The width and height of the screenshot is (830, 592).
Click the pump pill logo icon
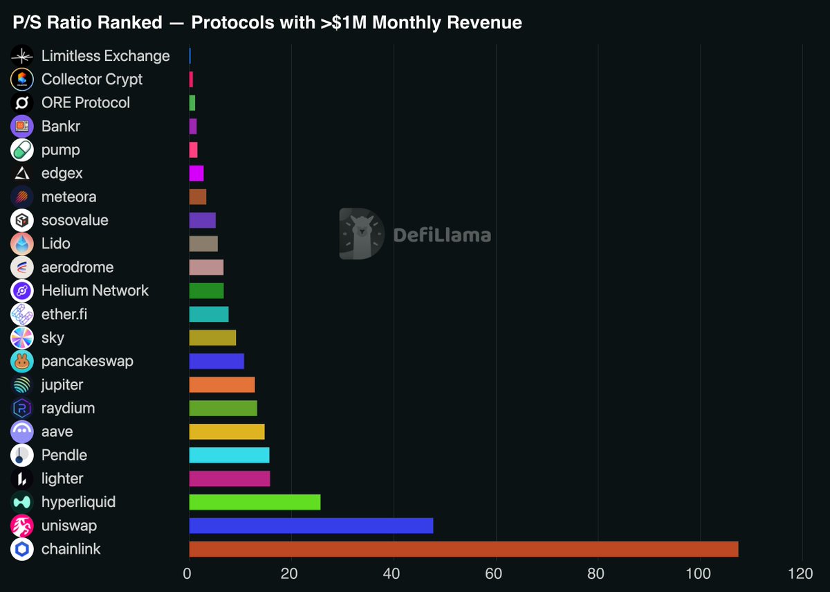coord(22,150)
